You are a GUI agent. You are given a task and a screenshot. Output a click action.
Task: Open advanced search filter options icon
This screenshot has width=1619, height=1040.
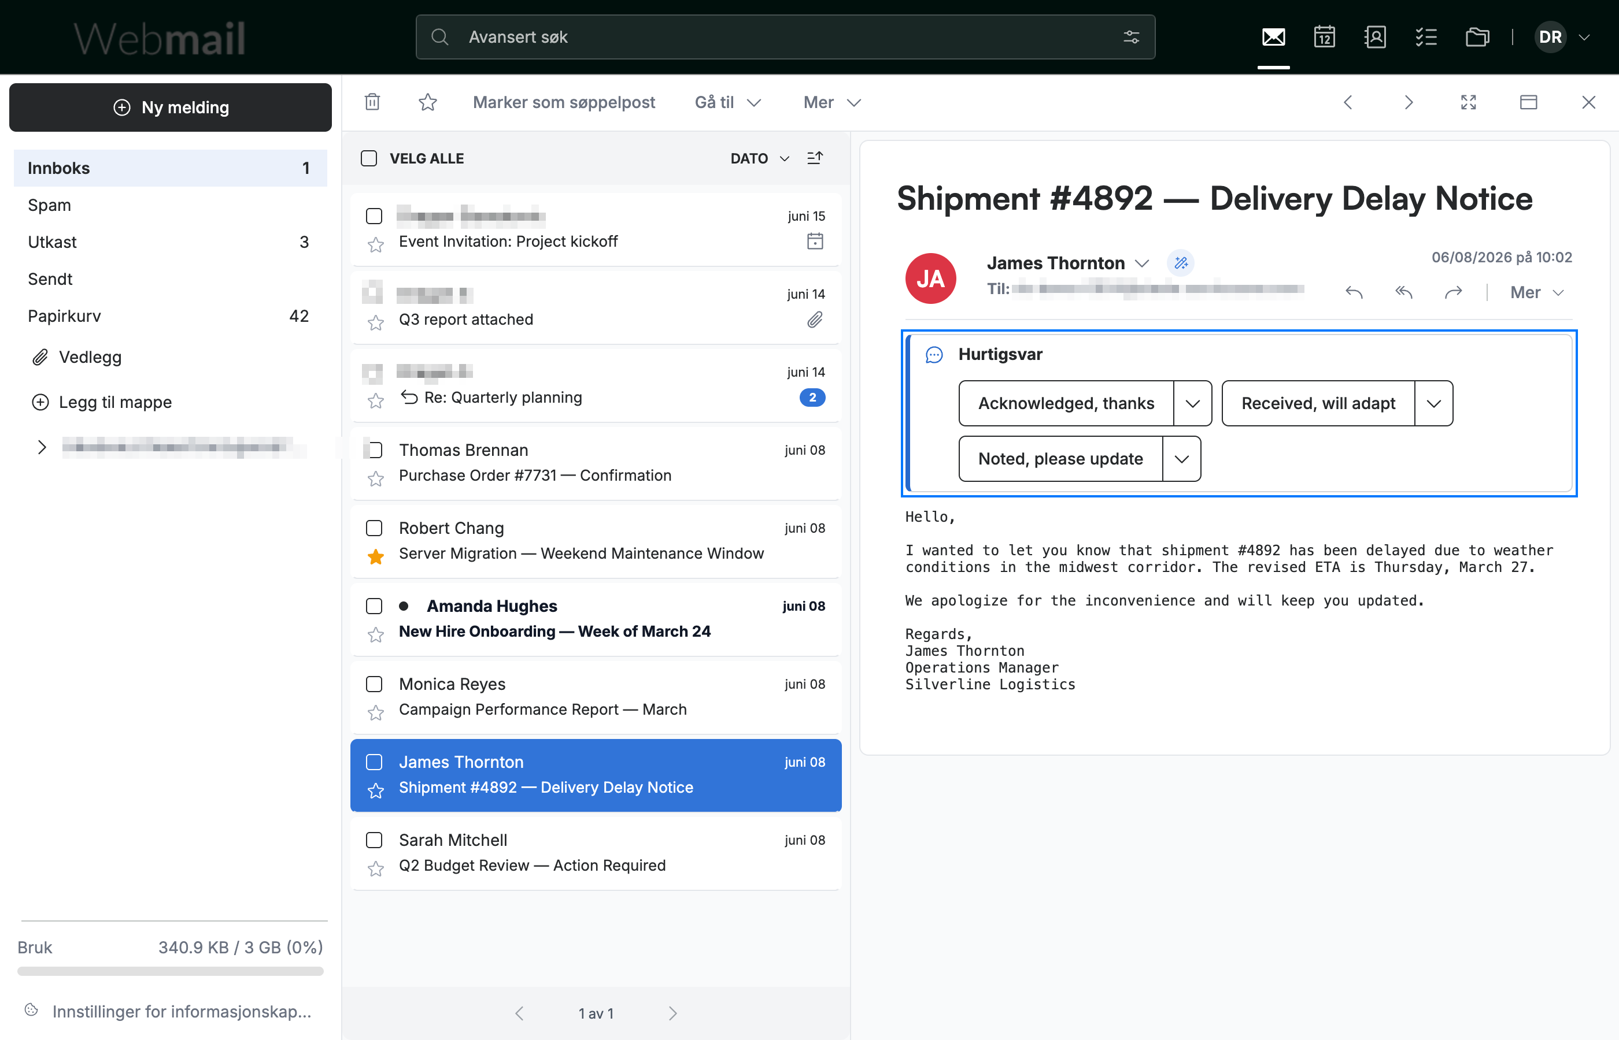[1131, 37]
